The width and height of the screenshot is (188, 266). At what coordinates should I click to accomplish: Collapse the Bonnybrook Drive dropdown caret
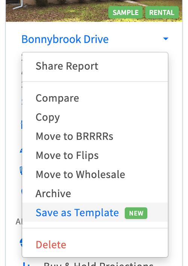[x=166, y=39]
